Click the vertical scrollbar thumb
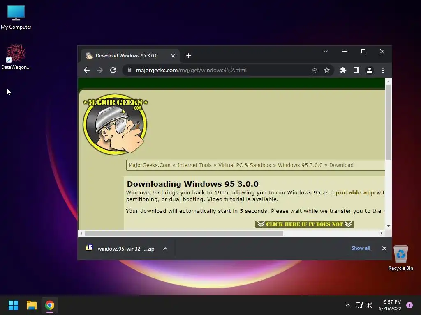The width and height of the screenshot is (421, 315). (x=388, y=123)
